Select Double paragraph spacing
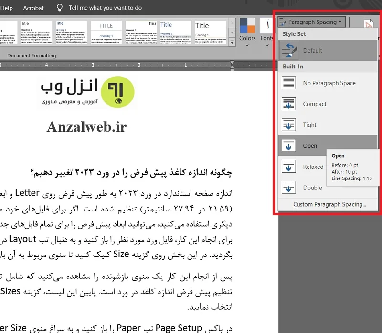Viewport: 382px width, 333px height. (x=302, y=188)
